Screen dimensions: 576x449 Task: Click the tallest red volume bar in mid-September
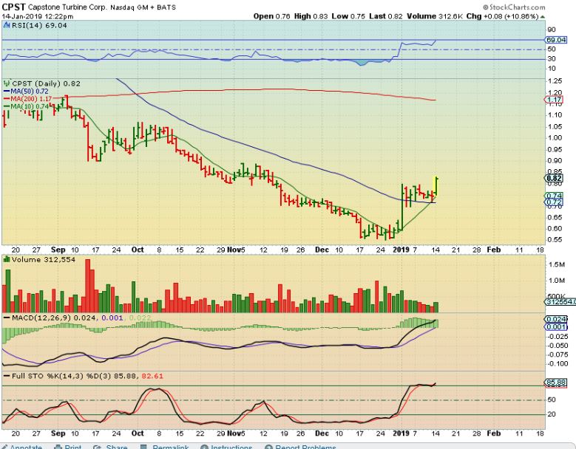(88, 286)
